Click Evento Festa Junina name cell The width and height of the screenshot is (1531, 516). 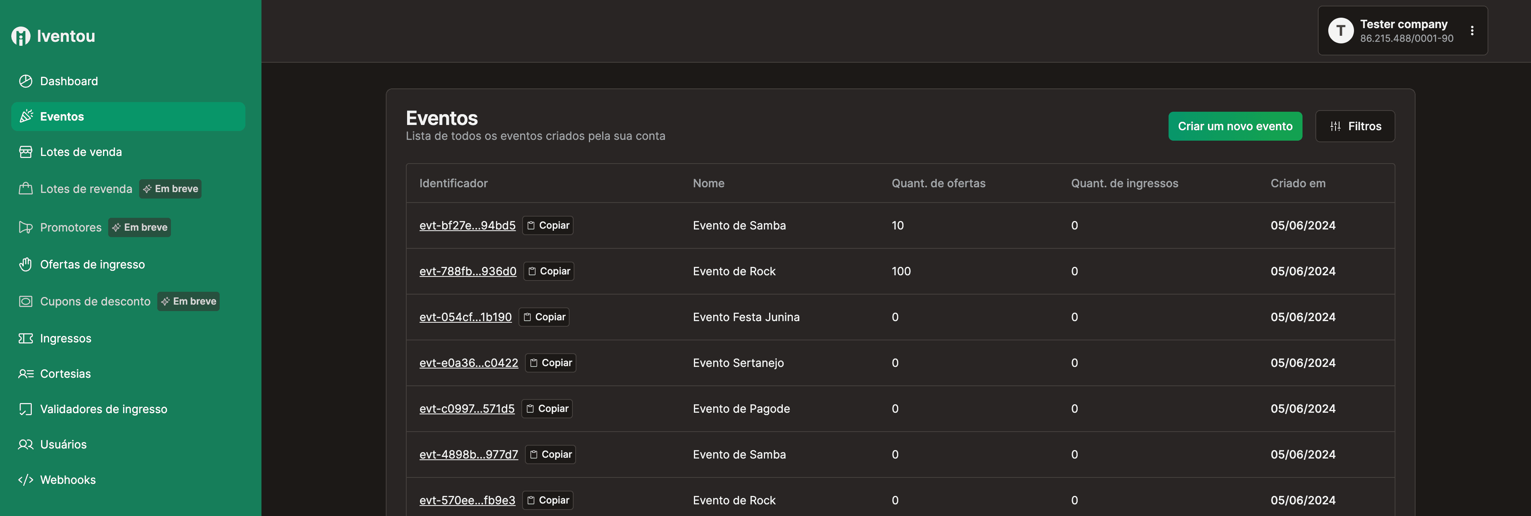(x=746, y=317)
